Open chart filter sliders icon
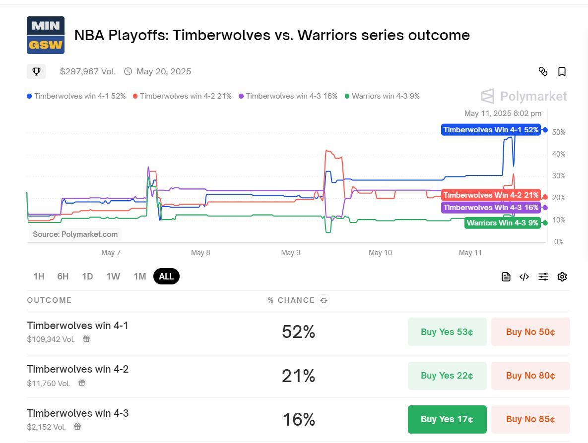The height and width of the screenshot is (443, 588). point(543,277)
